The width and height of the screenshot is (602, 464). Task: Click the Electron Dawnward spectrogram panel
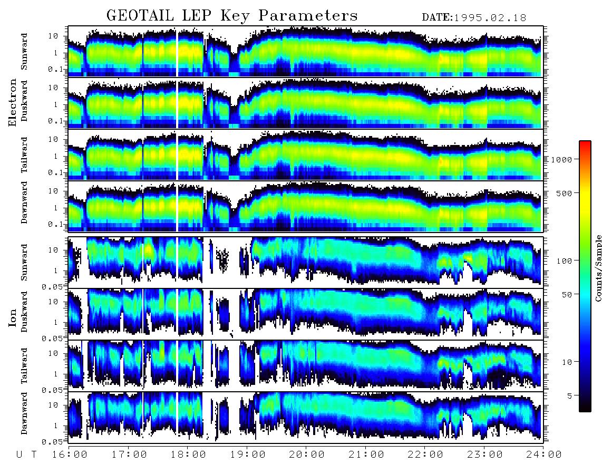click(306, 206)
